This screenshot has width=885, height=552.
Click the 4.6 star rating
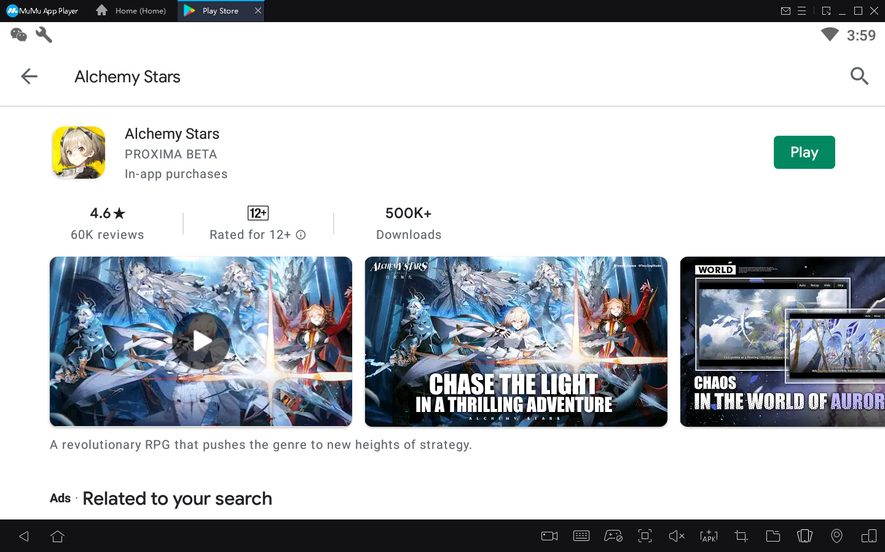[108, 213]
